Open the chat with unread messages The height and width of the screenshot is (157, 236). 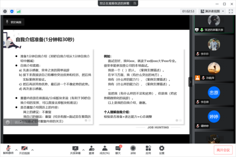tap(118, 150)
